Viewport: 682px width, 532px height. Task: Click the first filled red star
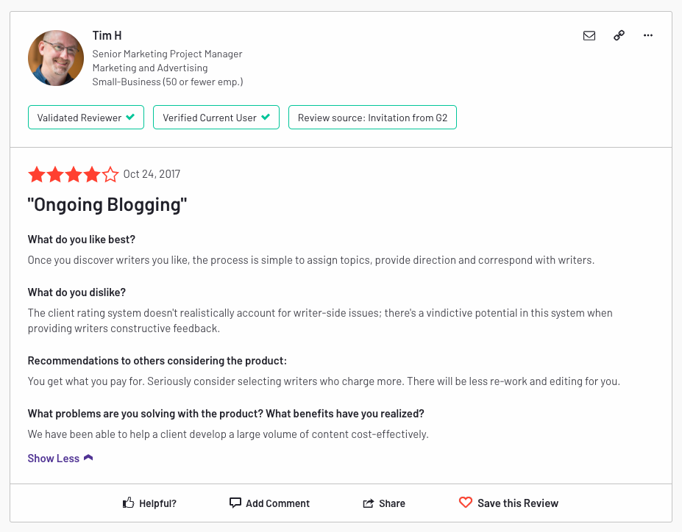37,175
